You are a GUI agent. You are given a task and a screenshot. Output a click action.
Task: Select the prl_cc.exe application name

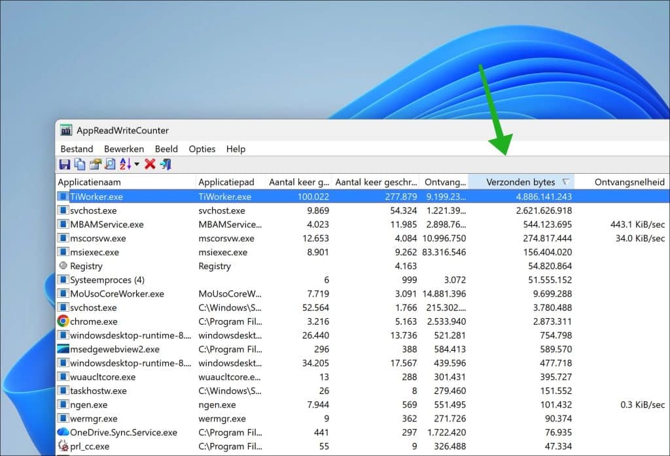point(90,446)
